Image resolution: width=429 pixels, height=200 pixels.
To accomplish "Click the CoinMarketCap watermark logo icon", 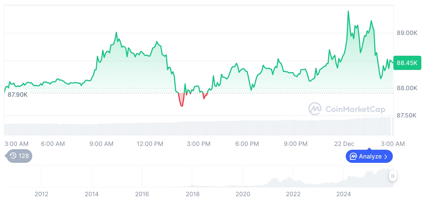I will click(315, 109).
